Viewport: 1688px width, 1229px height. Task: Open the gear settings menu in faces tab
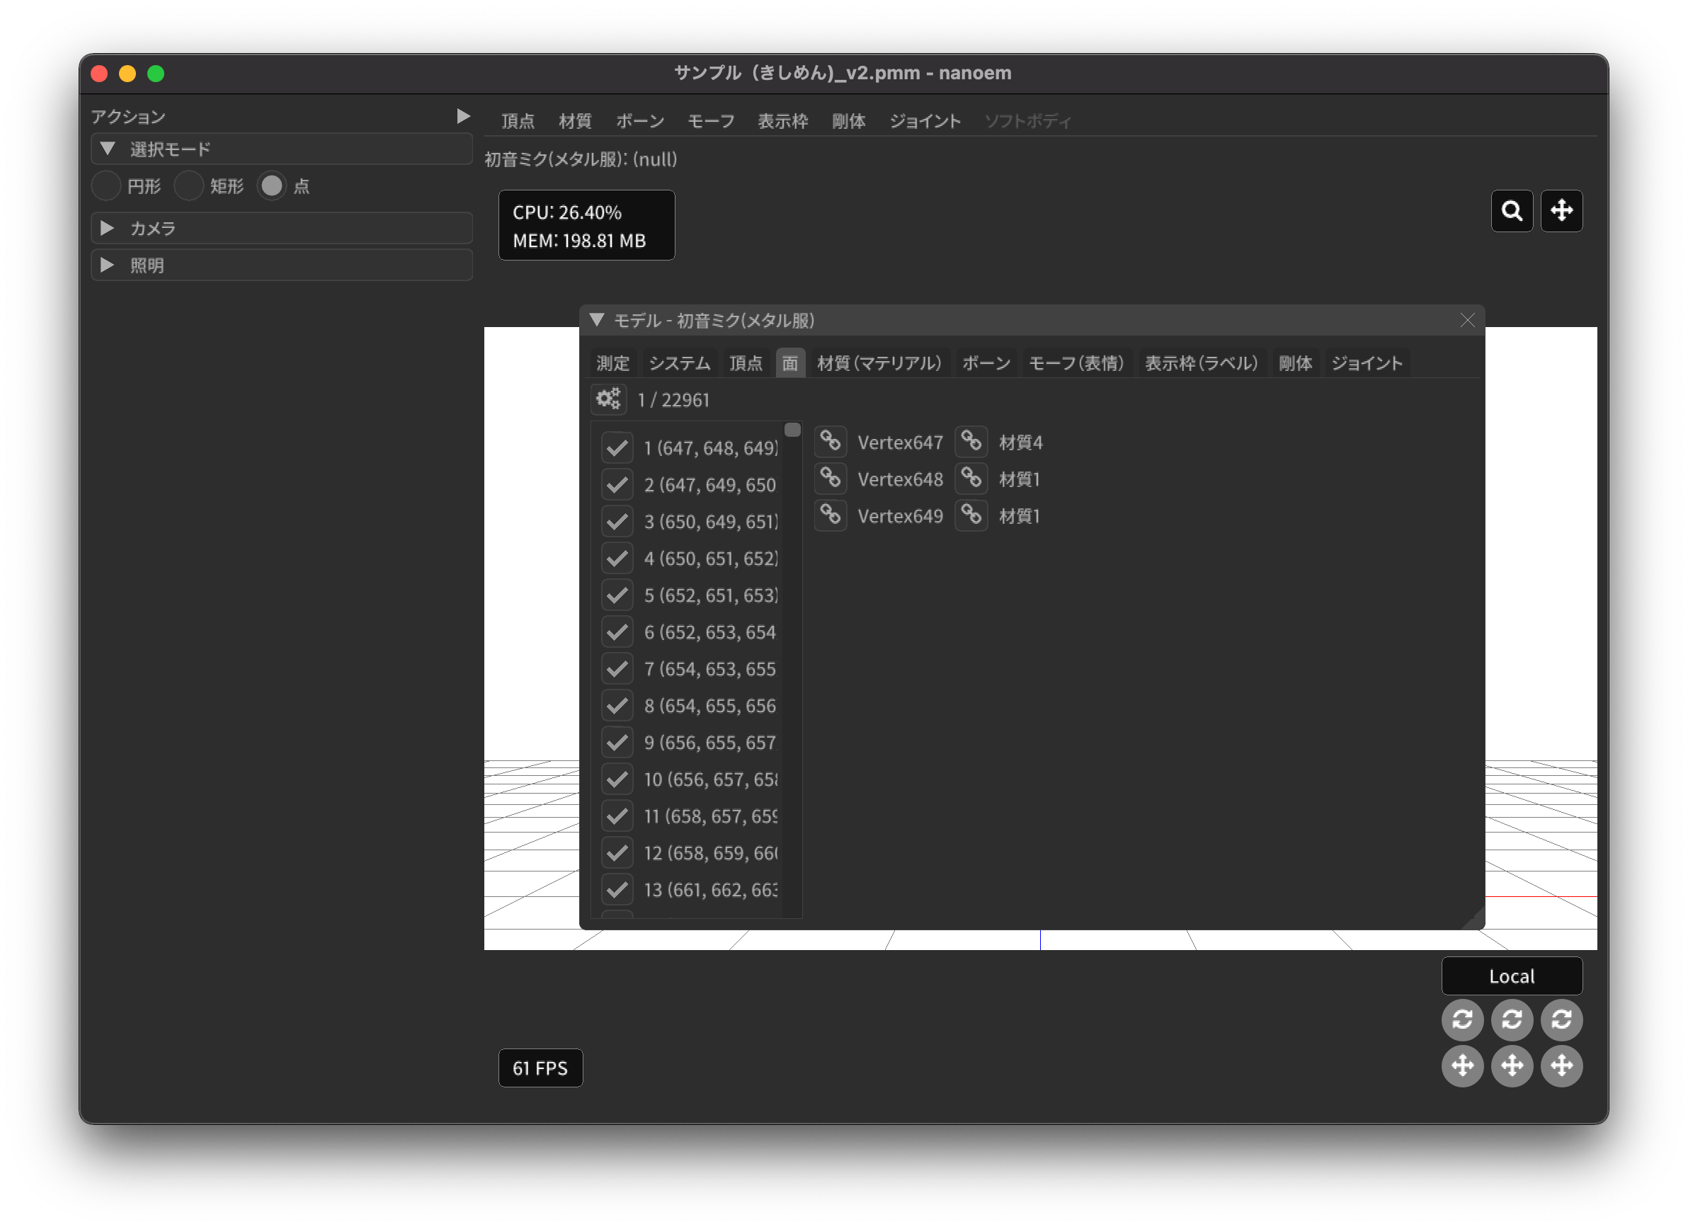608,399
